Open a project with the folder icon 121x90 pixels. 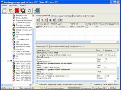11,11
